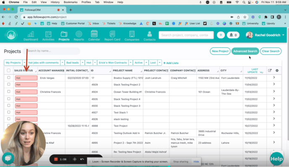This screenshot has width=289, height=167.
Task: Bookmark this page with the star
Action: point(245,17)
